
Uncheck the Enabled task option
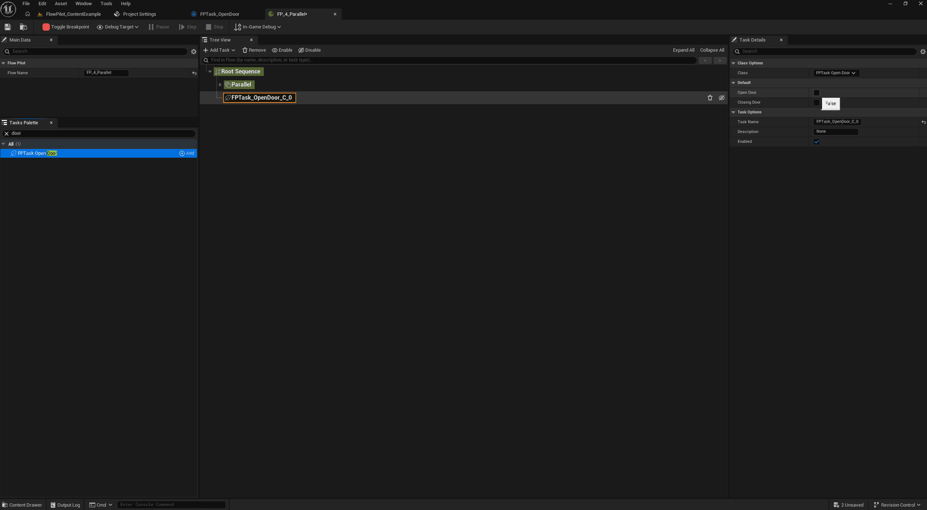click(816, 142)
